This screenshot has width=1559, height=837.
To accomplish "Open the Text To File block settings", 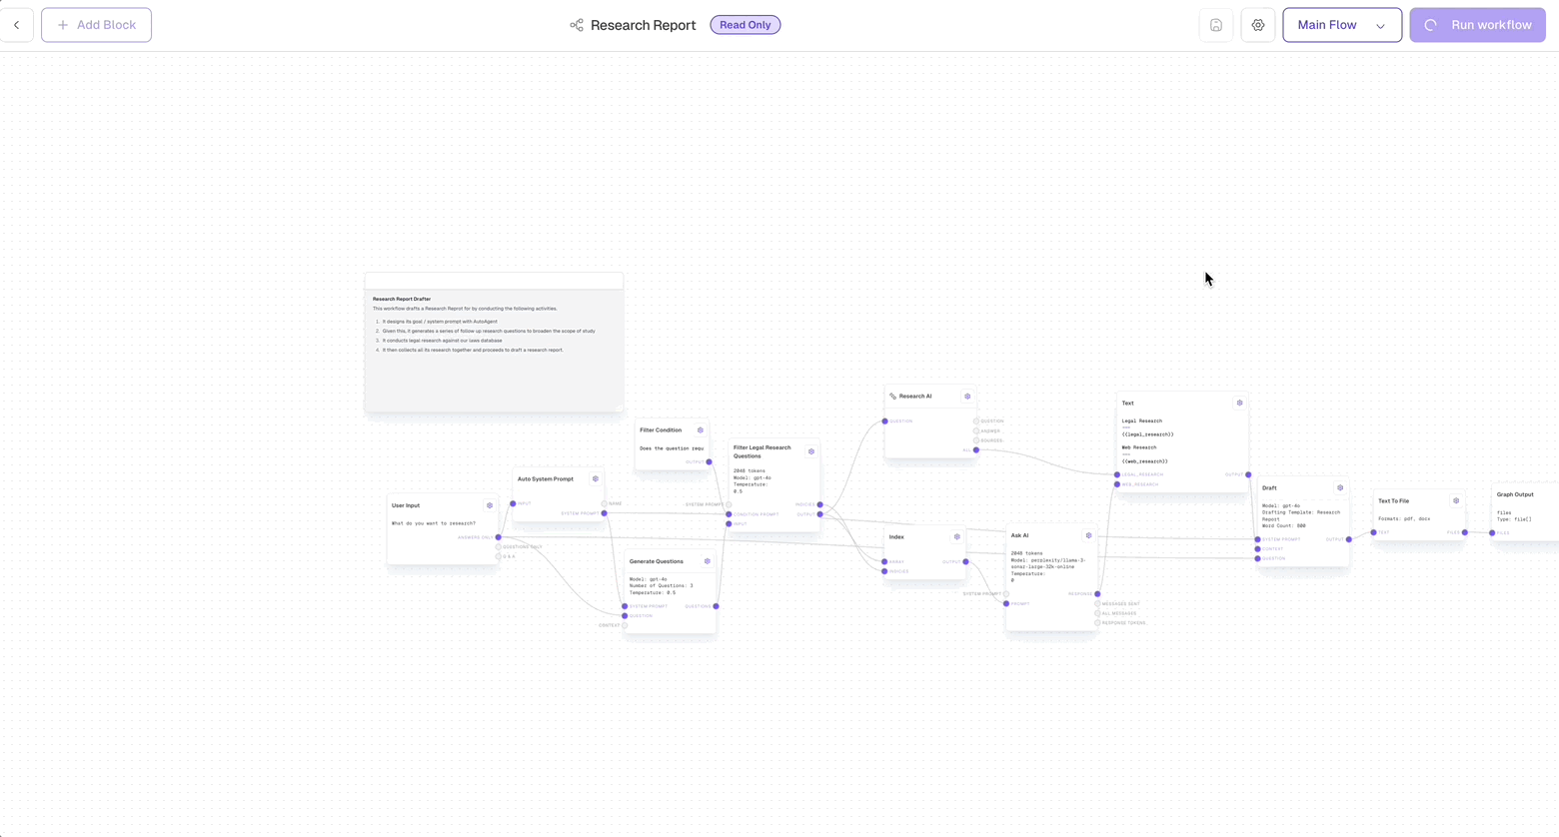I will click(x=1455, y=500).
